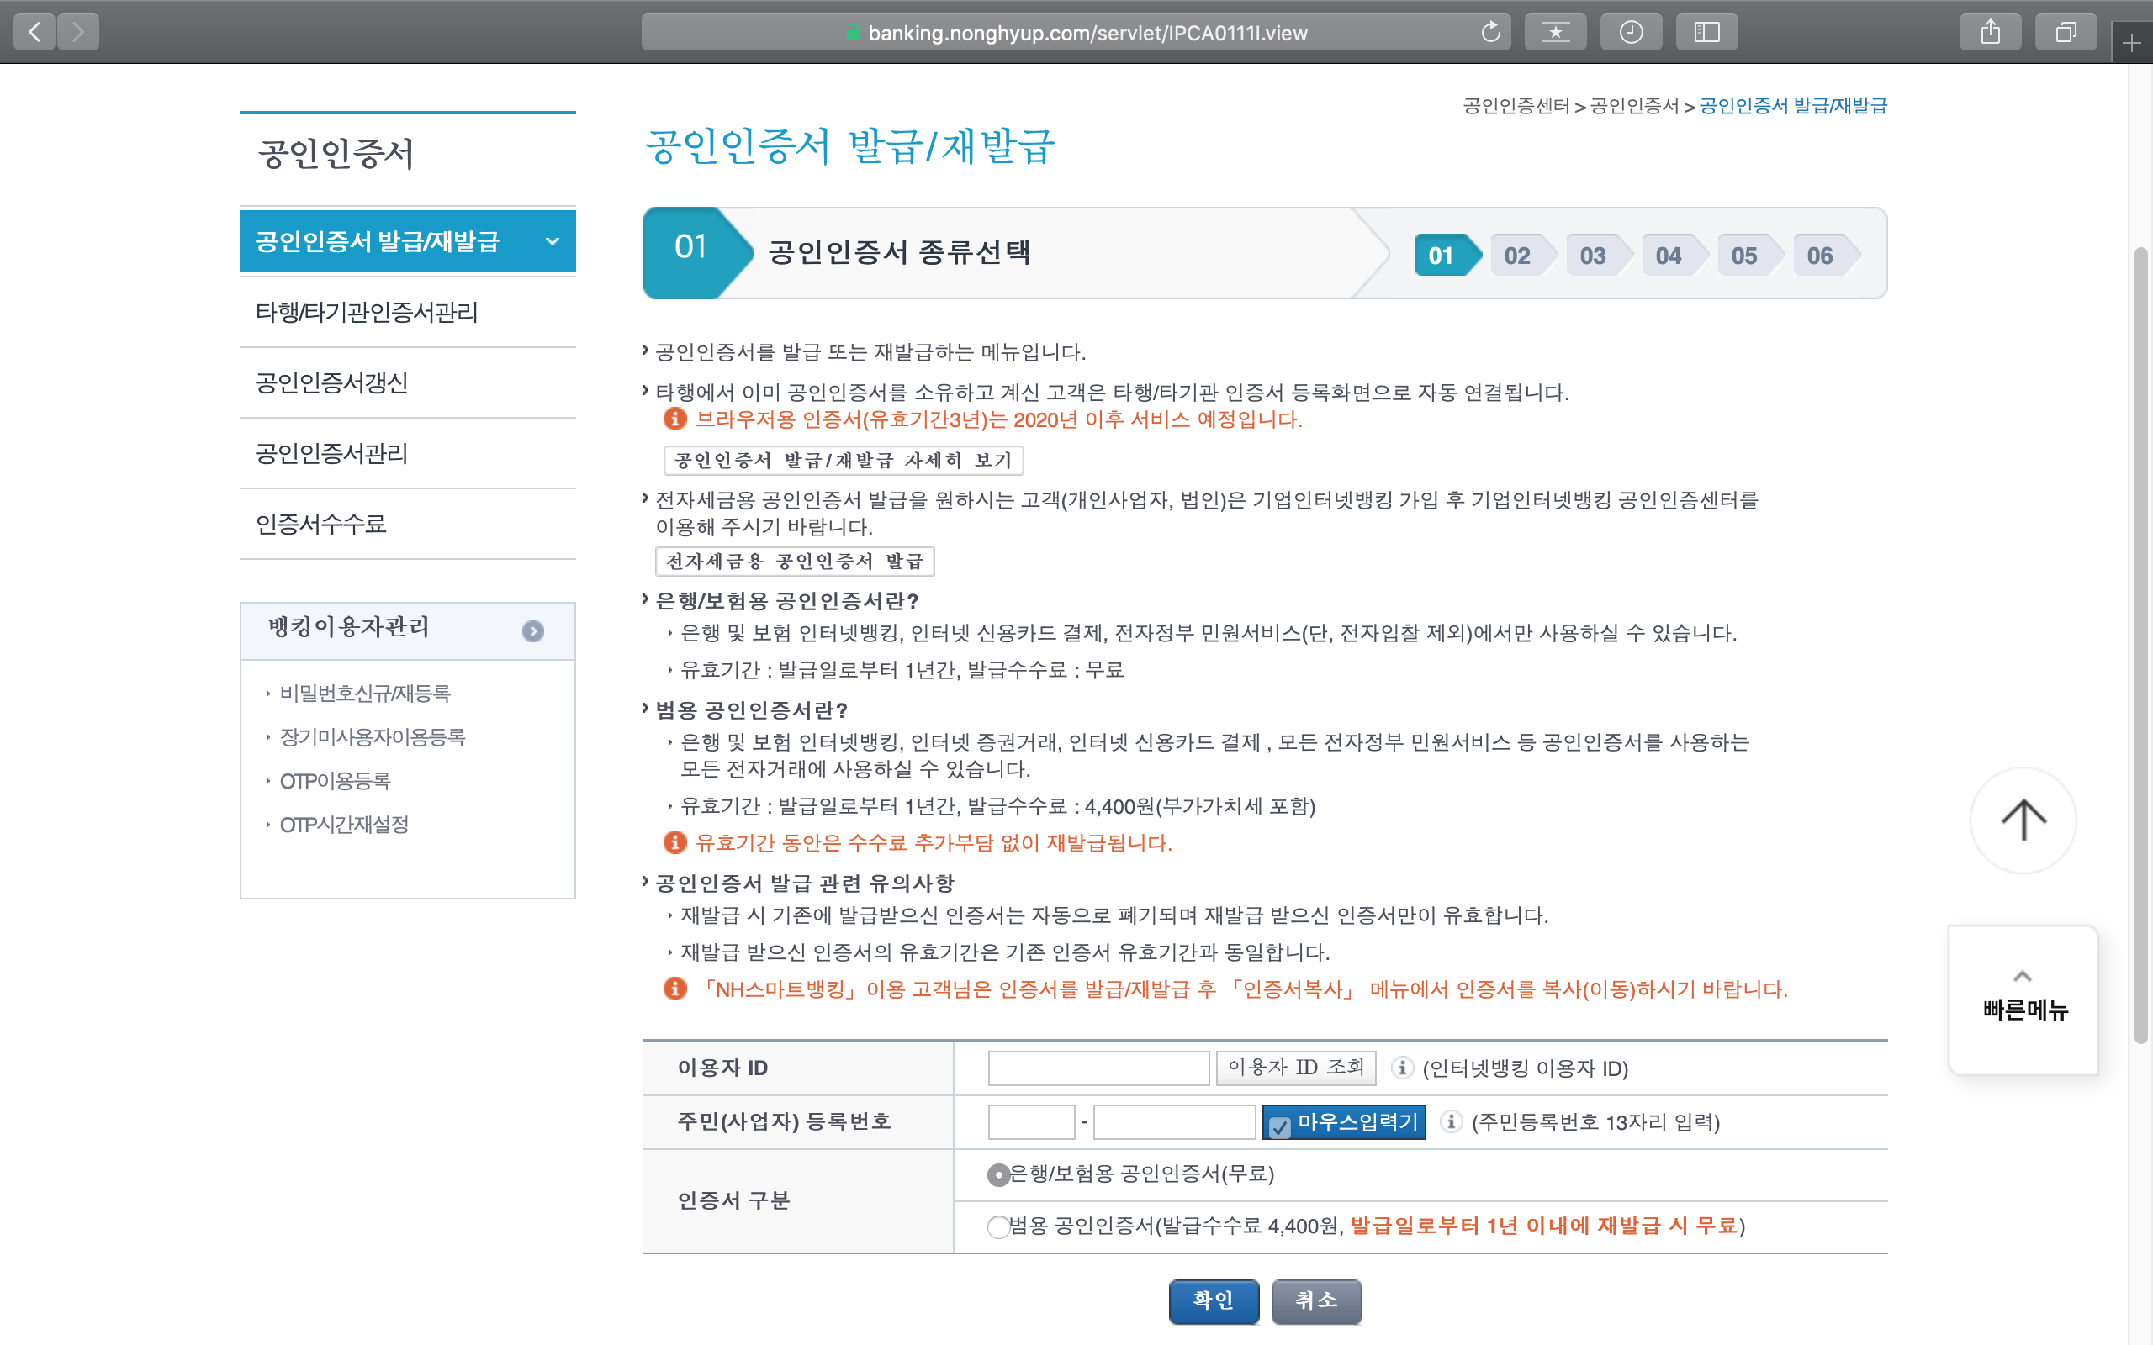Click the scroll-to-top arrow circle
Viewport: 2153px width, 1345px height.
tap(2023, 820)
